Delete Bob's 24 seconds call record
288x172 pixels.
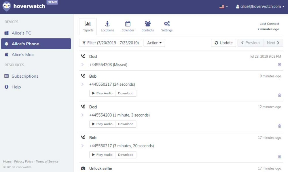(x=279, y=95)
